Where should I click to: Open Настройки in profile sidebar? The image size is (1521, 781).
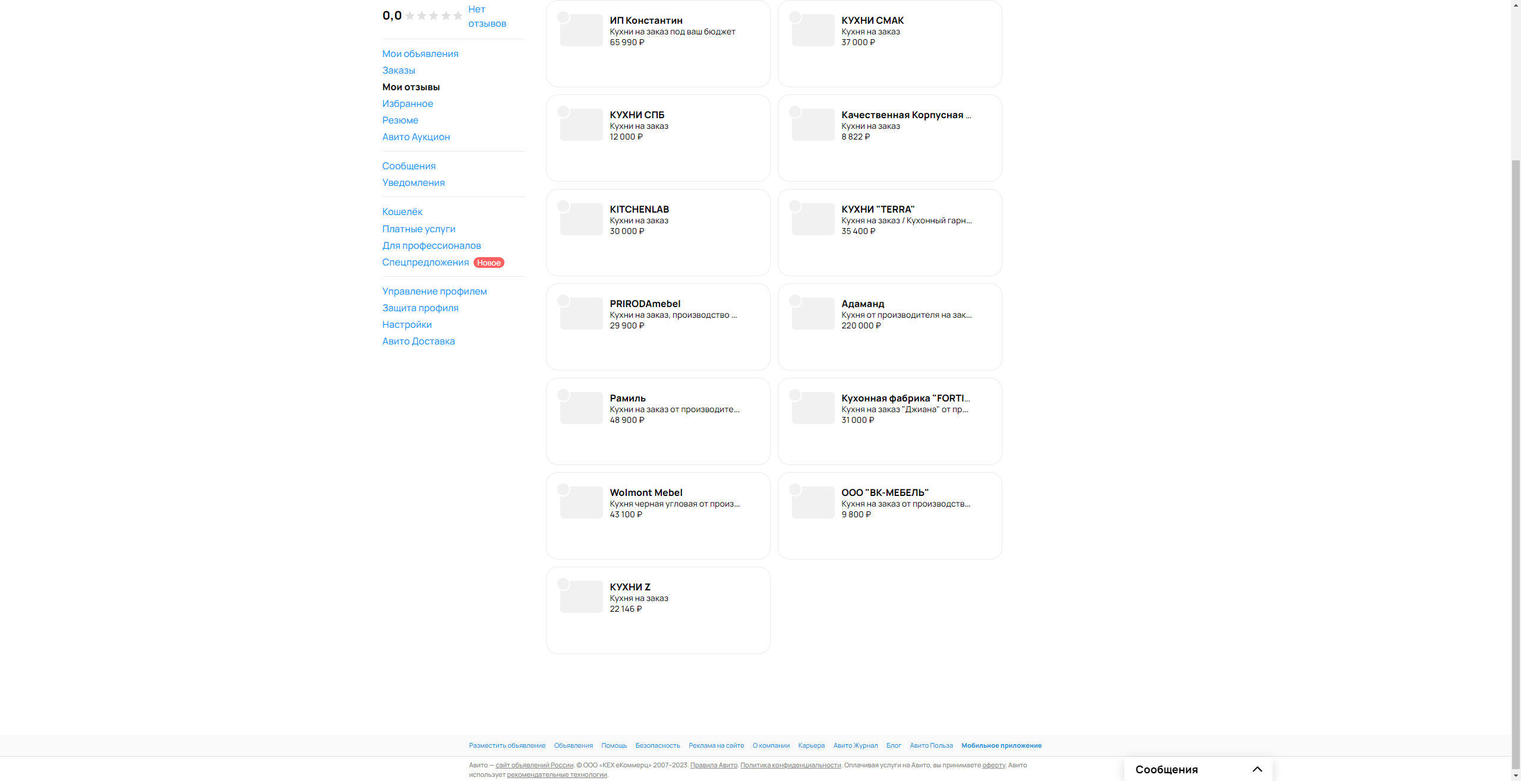coord(407,324)
